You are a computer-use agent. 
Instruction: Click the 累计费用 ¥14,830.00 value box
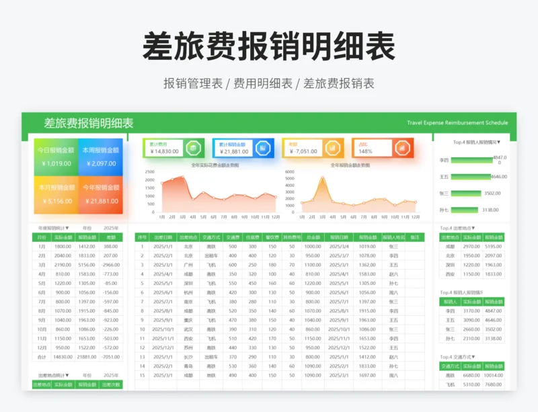click(164, 148)
